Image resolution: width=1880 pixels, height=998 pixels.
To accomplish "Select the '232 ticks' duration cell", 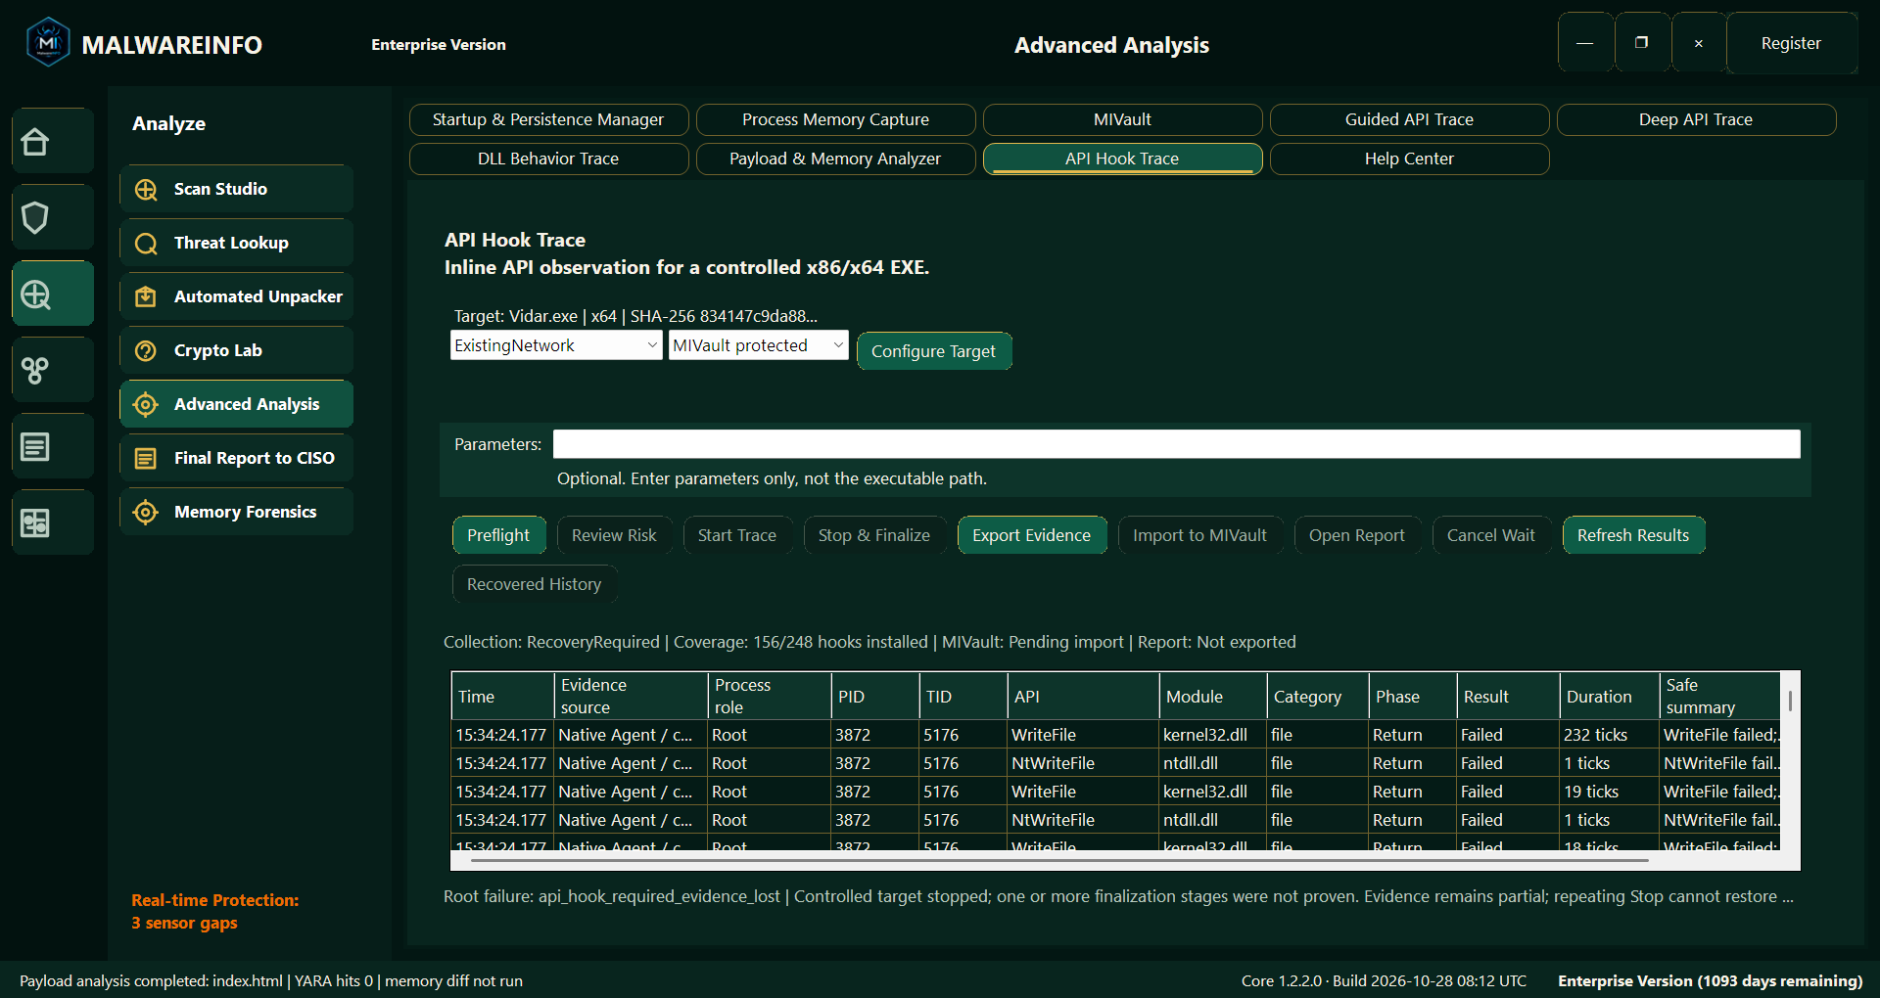I will tap(1609, 735).
